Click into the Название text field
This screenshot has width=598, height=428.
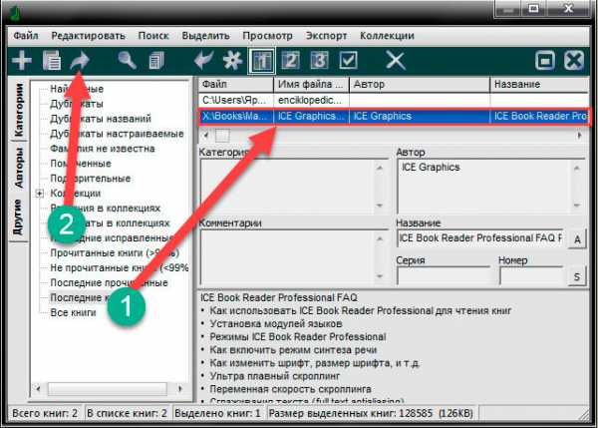click(479, 238)
